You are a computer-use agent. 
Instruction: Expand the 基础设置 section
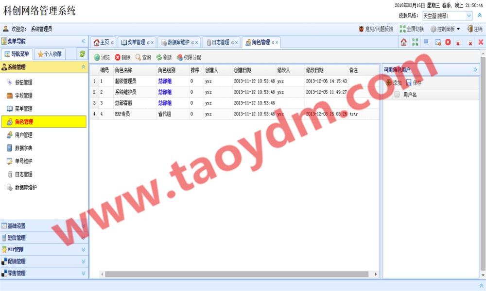[44, 226]
